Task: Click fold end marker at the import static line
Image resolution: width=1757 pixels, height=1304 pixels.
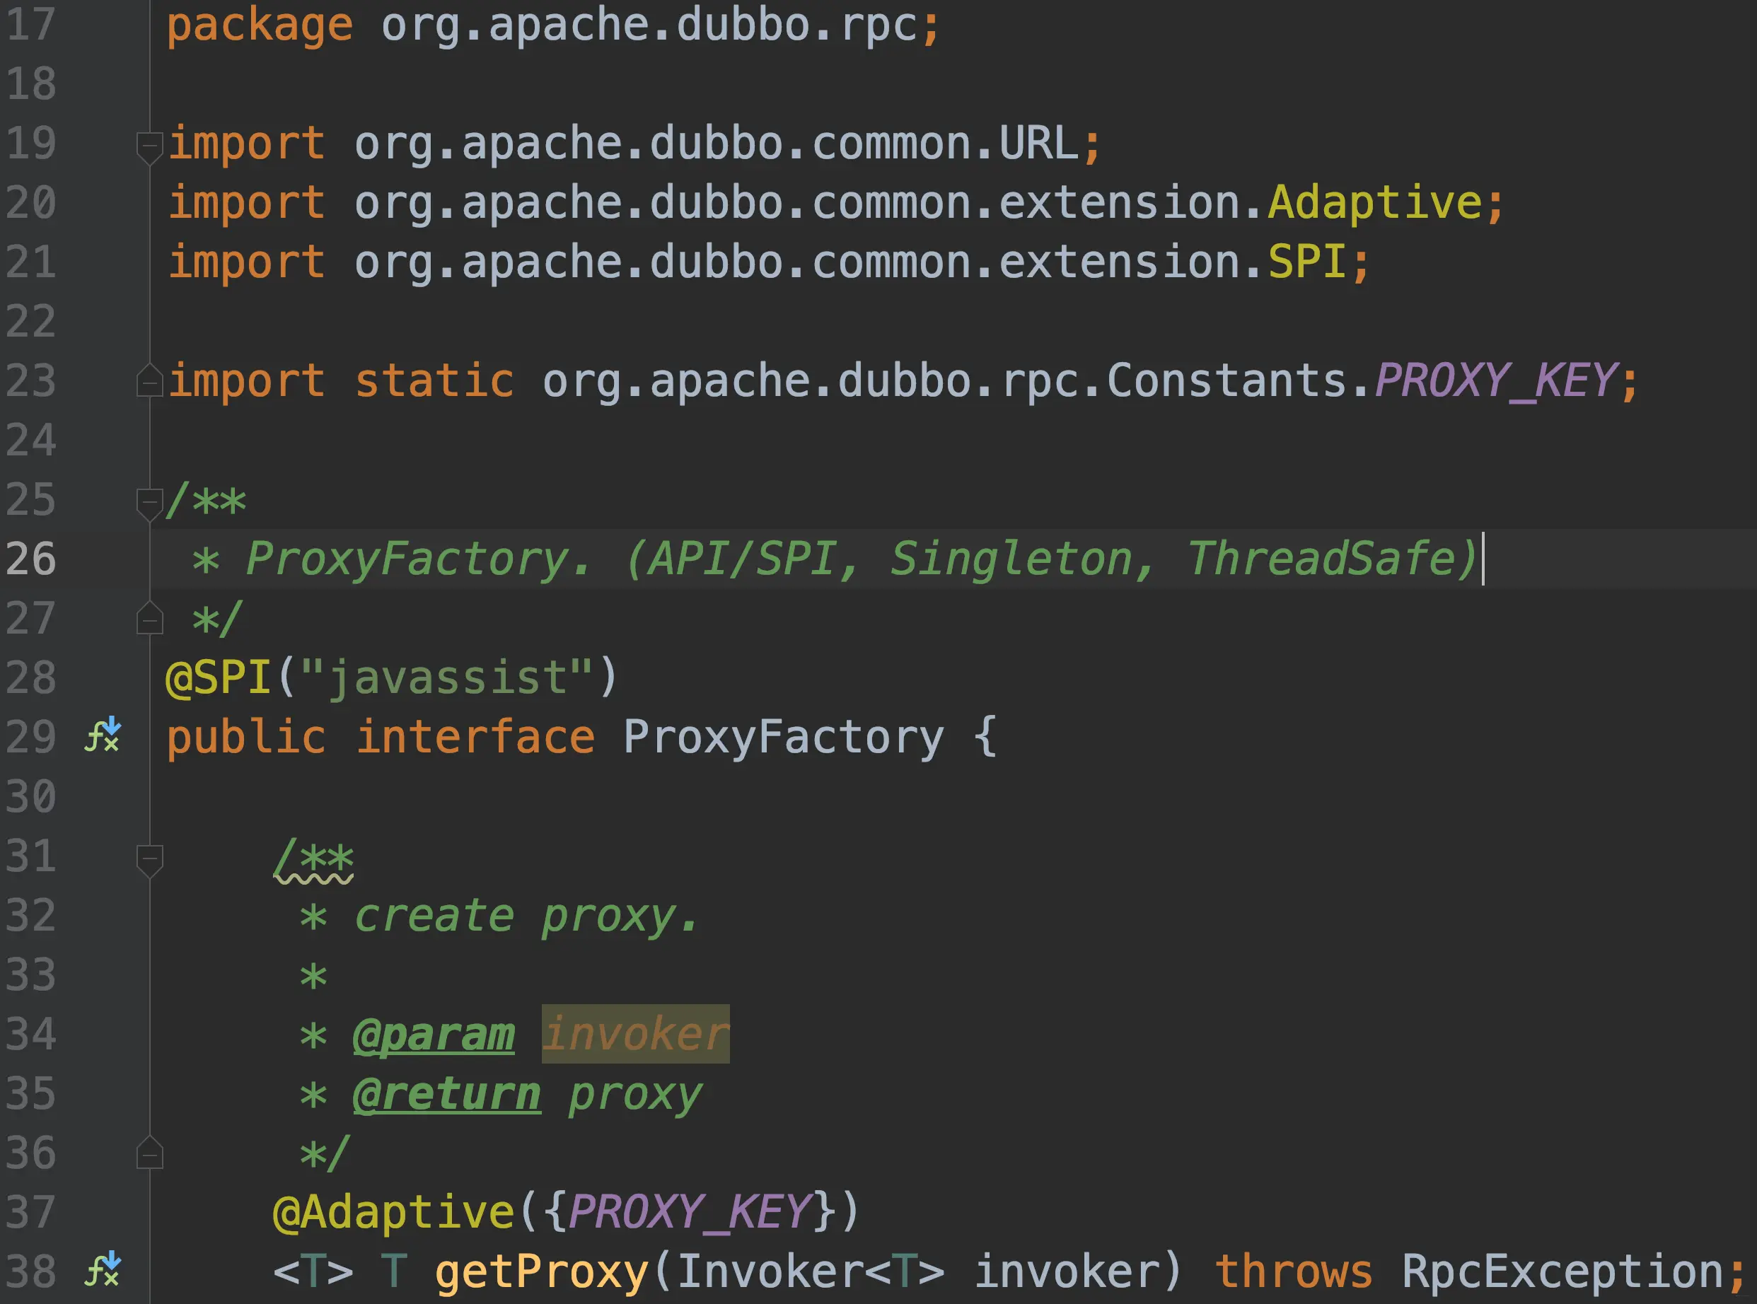Action: tap(149, 382)
